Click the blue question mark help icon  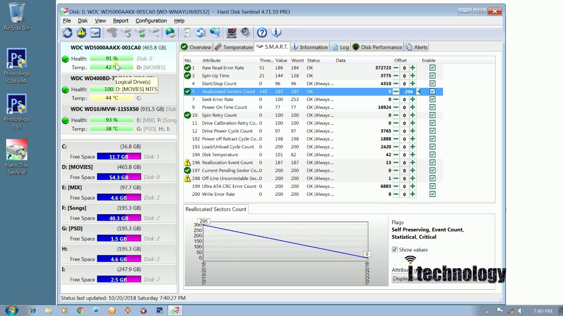[262, 32]
